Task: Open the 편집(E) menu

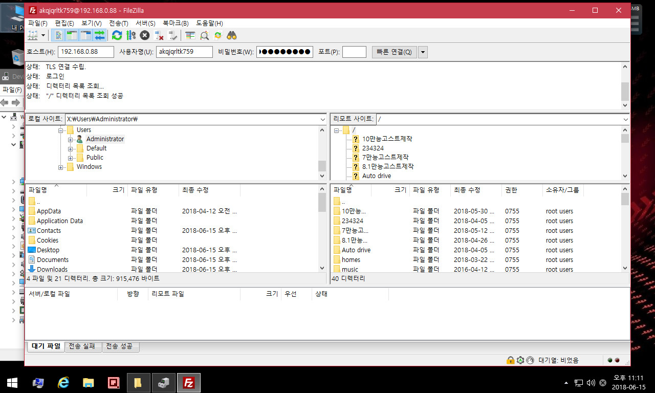Action: [64, 24]
